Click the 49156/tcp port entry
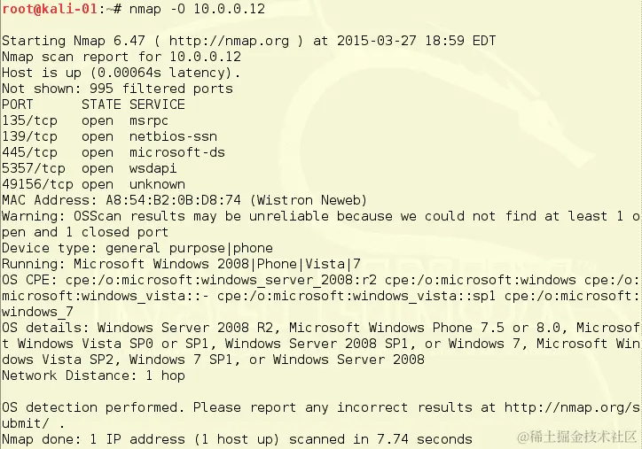 click(37, 184)
